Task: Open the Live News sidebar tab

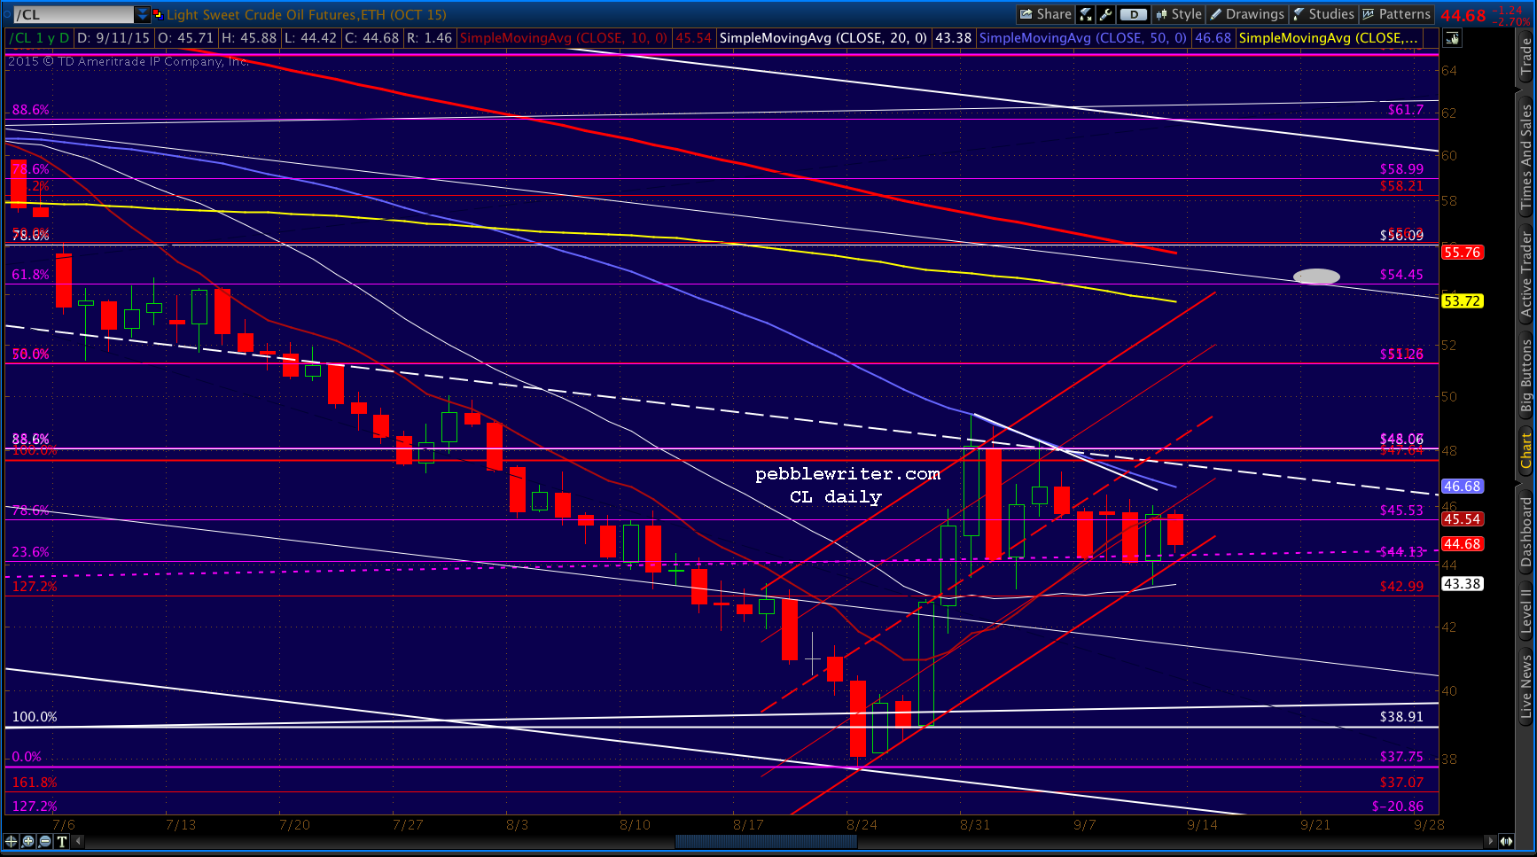Action: tap(1525, 686)
